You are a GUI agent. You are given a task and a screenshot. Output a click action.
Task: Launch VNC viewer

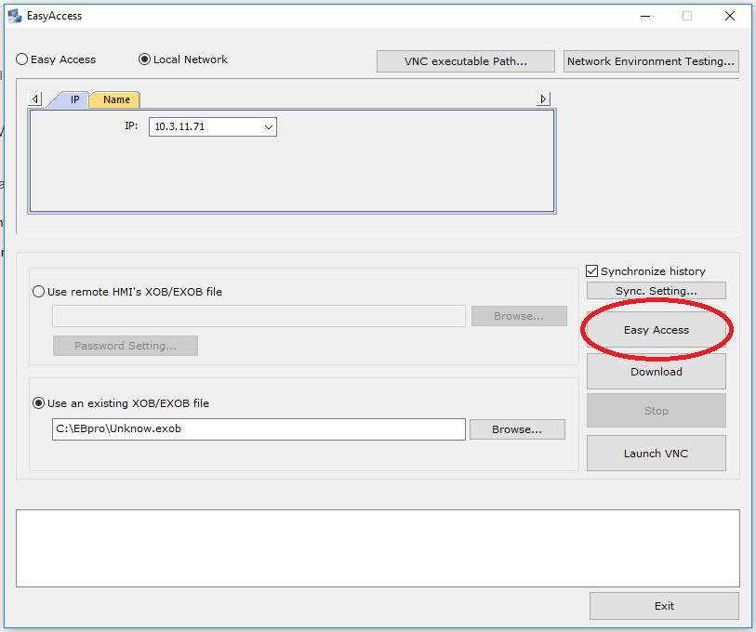click(x=656, y=453)
